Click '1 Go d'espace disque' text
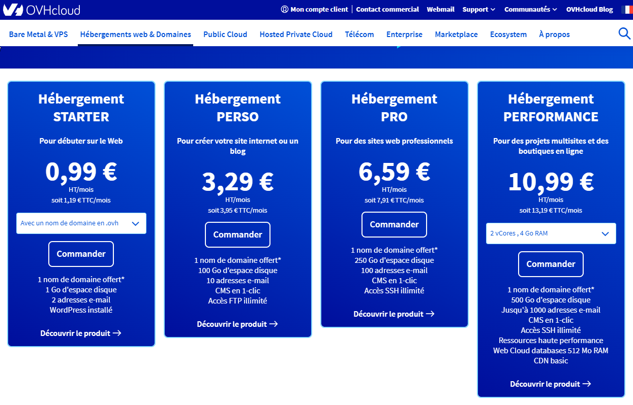The width and height of the screenshot is (633, 405). [x=81, y=290]
